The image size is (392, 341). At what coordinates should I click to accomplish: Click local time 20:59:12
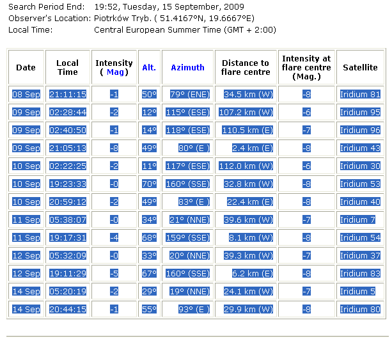click(68, 202)
